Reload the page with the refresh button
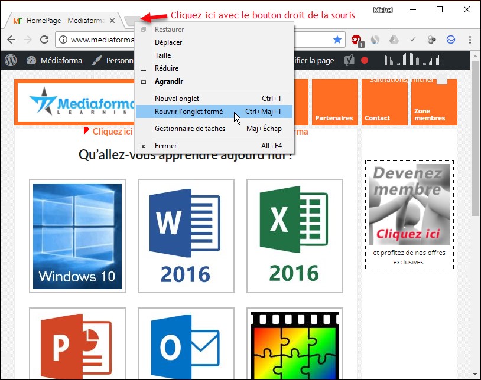This screenshot has width=481, height=380. coord(44,40)
